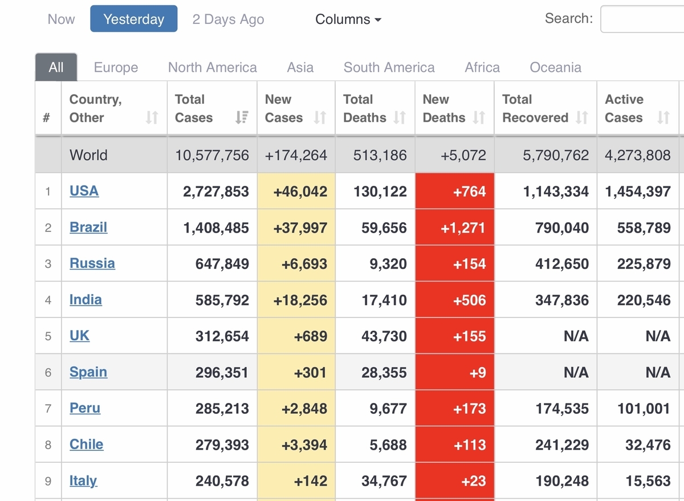Screen dimensions: 684x501
Task: Open the Russia country link
Action: click(92, 263)
